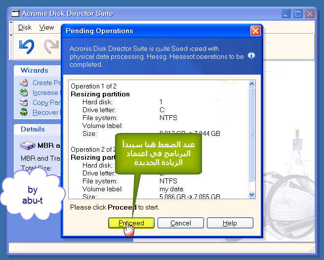Click the Proceed button

coord(131,223)
